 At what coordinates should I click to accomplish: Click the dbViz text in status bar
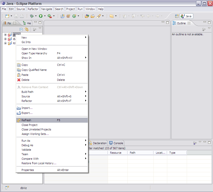23,188
